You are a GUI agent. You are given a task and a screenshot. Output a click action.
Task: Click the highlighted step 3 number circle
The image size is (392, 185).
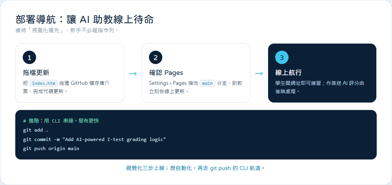point(282,58)
